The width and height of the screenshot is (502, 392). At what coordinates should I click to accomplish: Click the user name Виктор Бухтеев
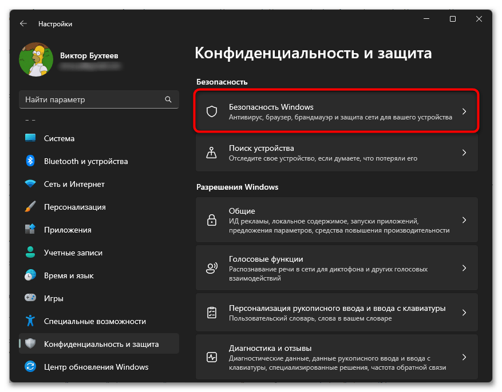(x=89, y=55)
